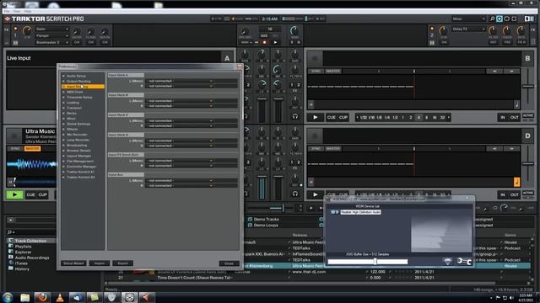Viewport: 540px width, 303px height.
Task: Open Mix Recorder preferences page
Action: click(x=77, y=135)
